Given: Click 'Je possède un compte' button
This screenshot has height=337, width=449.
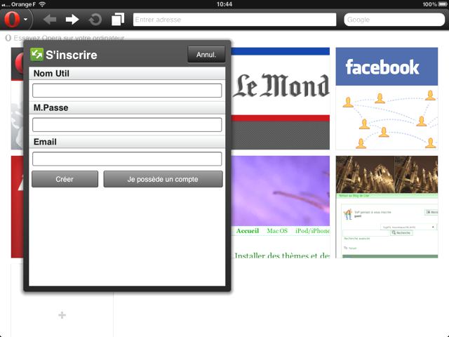Looking at the screenshot, I should 163,179.
